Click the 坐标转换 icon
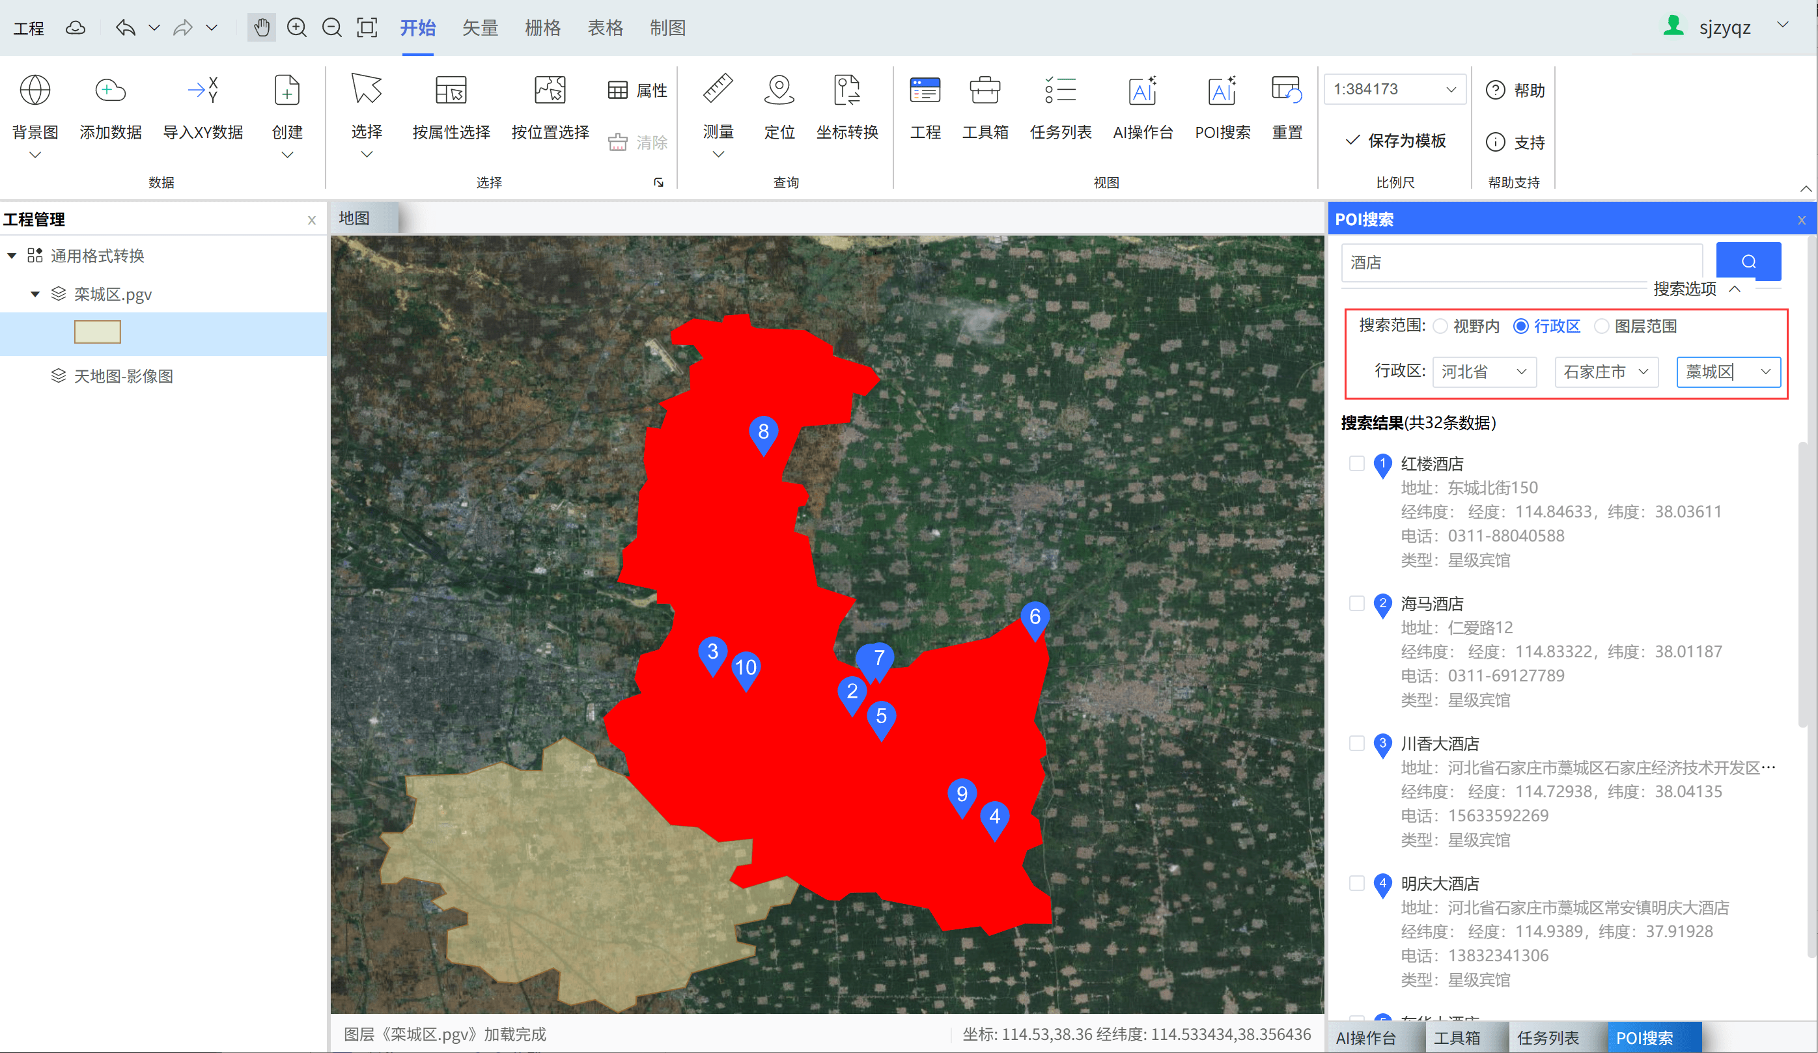This screenshot has height=1053, width=1818. click(846, 90)
